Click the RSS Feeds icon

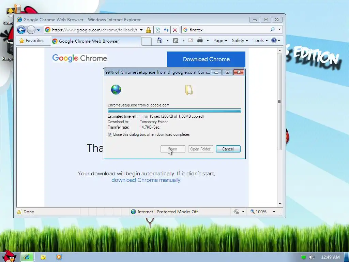click(176, 41)
